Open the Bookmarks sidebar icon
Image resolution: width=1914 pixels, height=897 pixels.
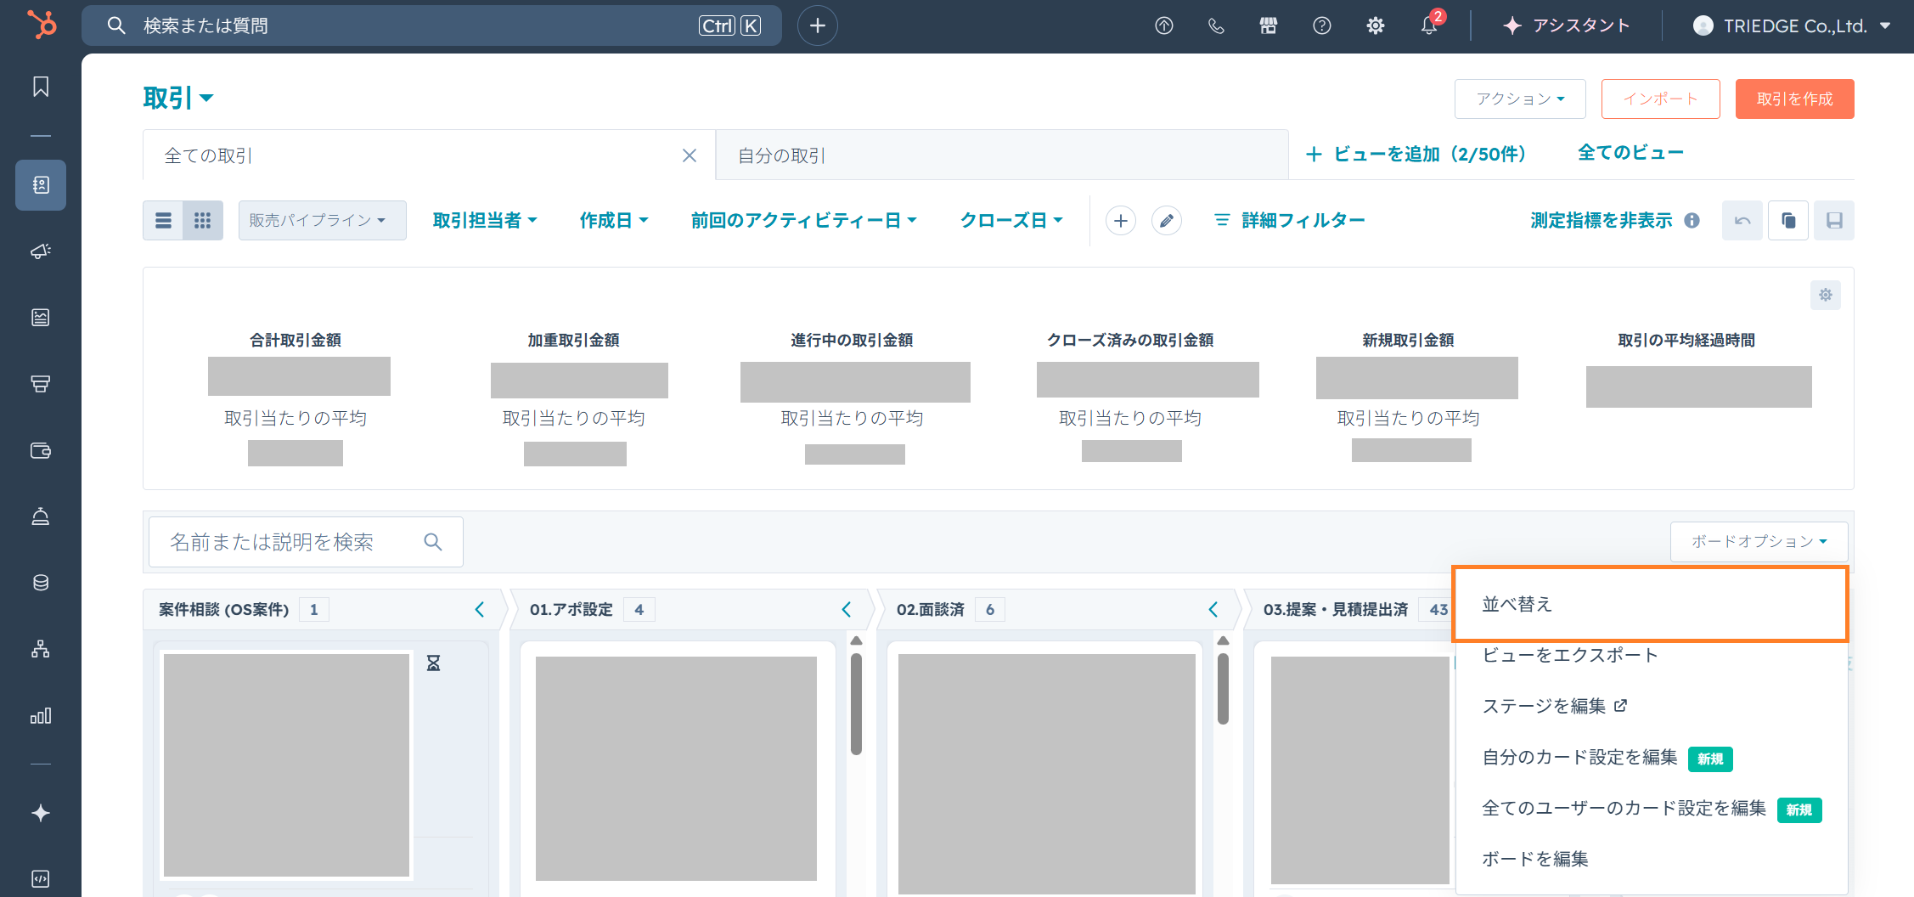pyautogui.click(x=41, y=87)
